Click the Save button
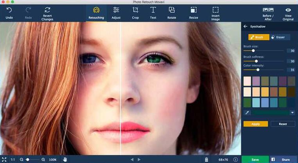 coord(255,159)
